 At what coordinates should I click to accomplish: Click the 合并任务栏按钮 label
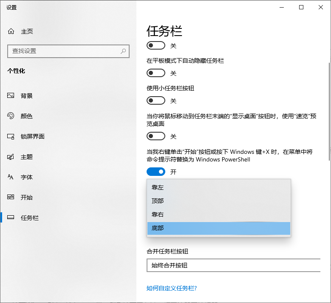pyautogui.click(x=167, y=251)
